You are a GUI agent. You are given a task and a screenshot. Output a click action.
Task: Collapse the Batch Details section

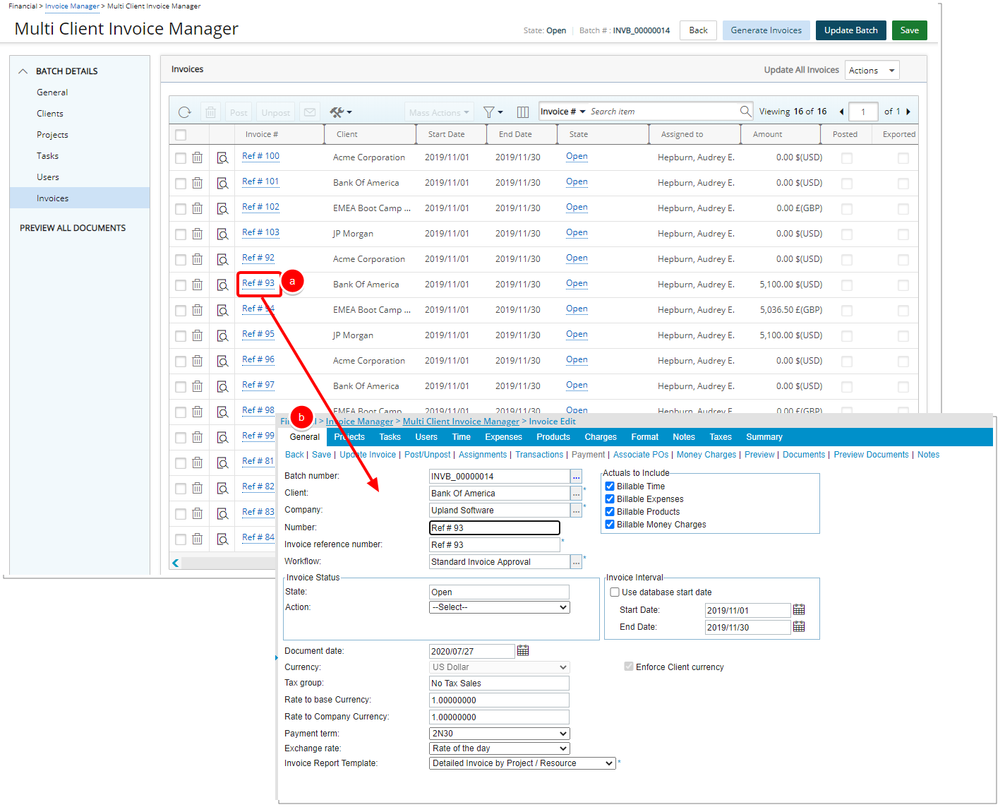click(x=23, y=71)
